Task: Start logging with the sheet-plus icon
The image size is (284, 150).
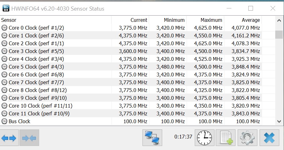Action: pos(226,138)
